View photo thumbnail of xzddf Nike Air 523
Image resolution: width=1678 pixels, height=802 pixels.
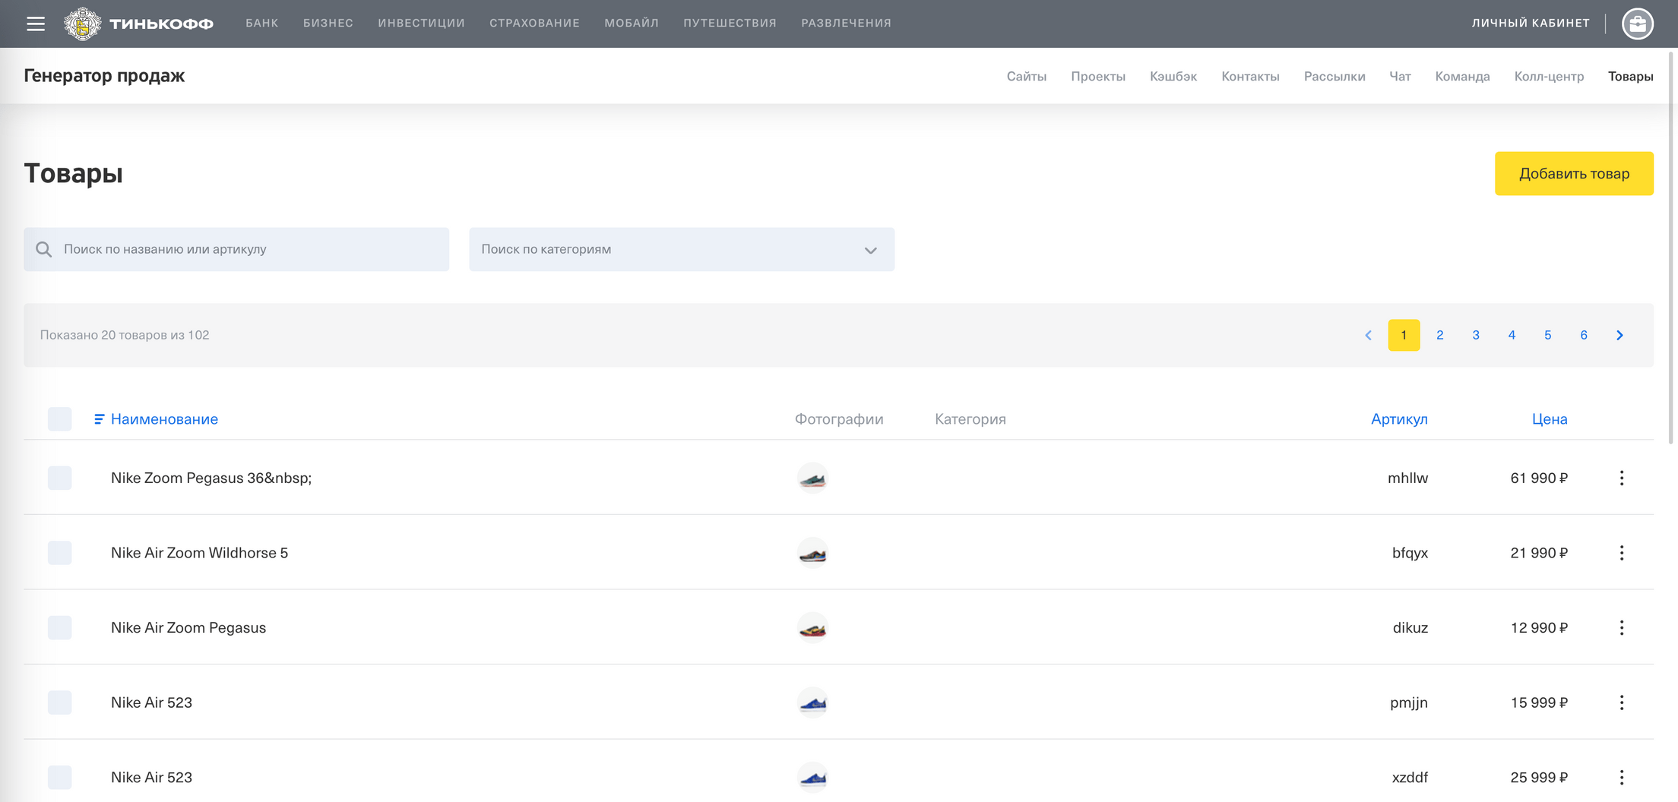812,777
